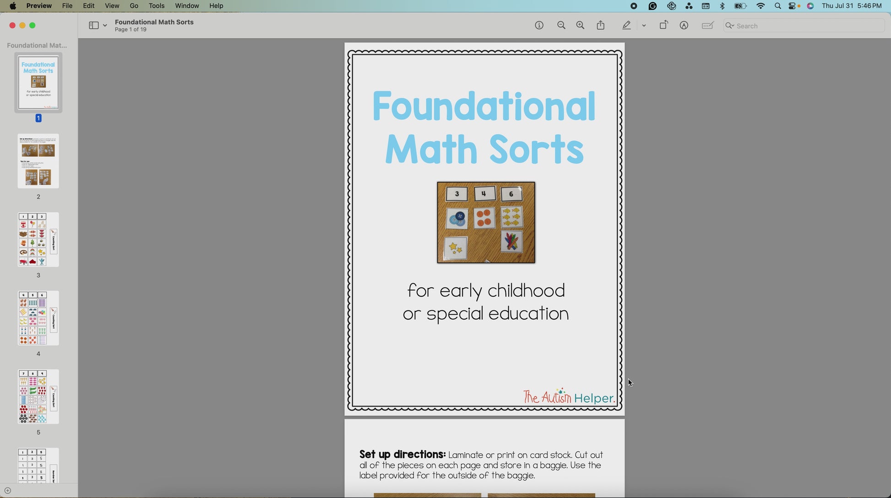Open the View menu

click(x=112, y=6)
